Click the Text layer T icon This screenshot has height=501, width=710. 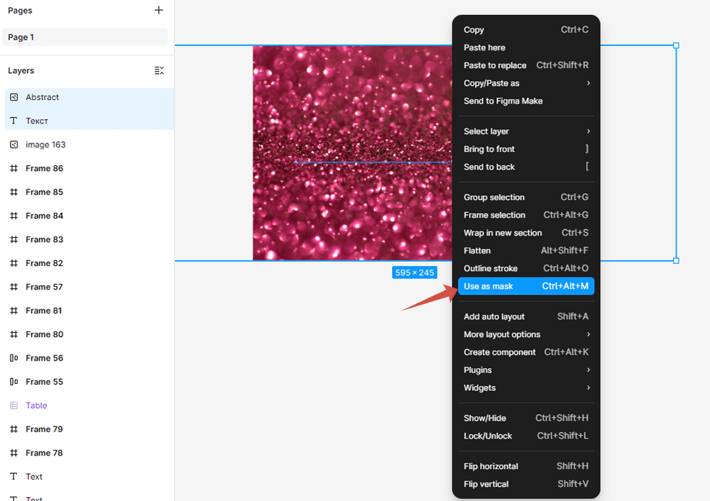(x=14, y=477)
